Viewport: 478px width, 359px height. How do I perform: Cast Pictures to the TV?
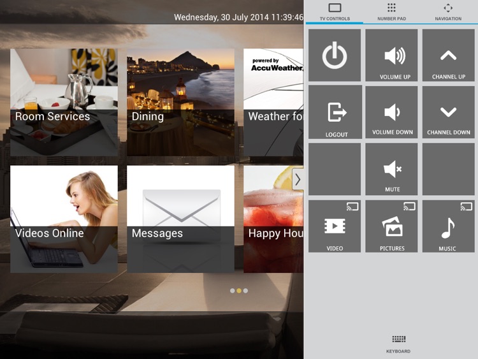pyautogui.click(x=391, y=226)
